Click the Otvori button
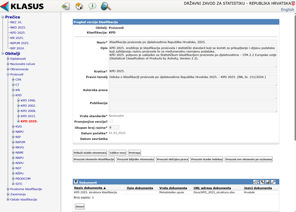 (x=80, y=206)
